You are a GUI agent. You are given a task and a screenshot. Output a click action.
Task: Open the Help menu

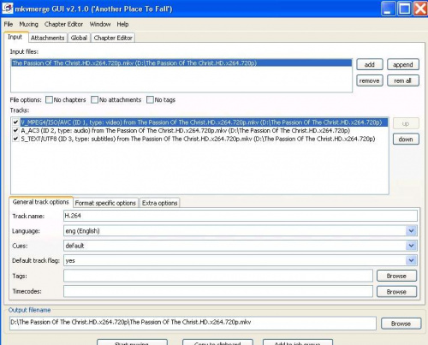pyautogui.click(x=122, y=24)
